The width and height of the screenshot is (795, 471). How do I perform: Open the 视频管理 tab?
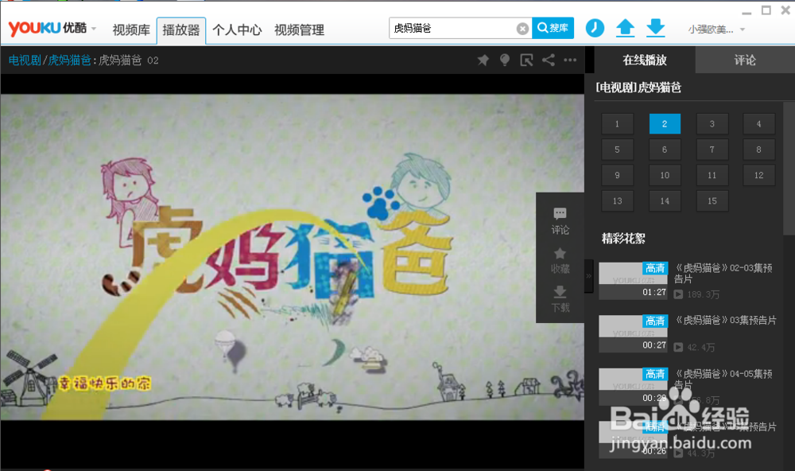(299, 30)
